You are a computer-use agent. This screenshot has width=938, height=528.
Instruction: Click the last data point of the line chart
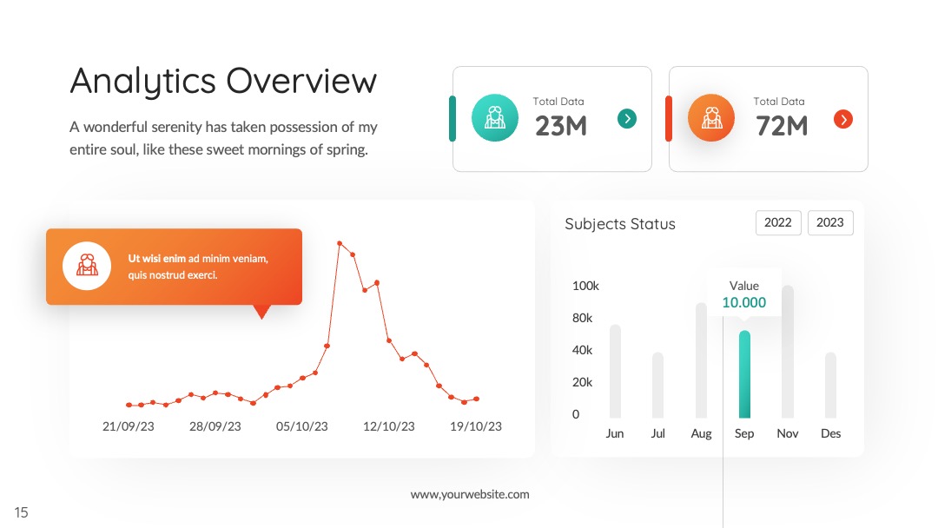[477, 399]
